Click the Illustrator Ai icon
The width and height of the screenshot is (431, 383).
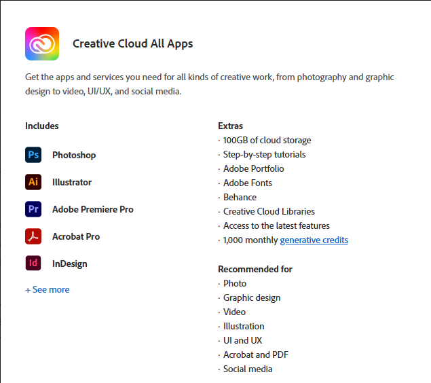click(x=33, y=182)
